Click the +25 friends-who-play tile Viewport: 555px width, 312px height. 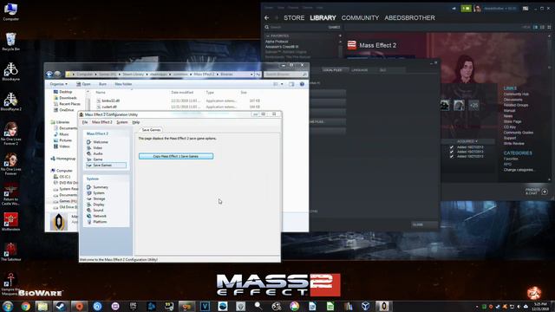tap(473, 105)
